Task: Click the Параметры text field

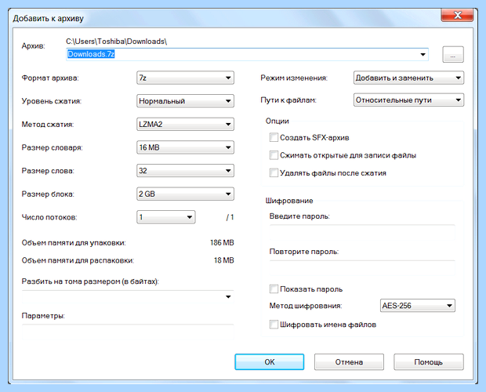Action: point(128,332)
